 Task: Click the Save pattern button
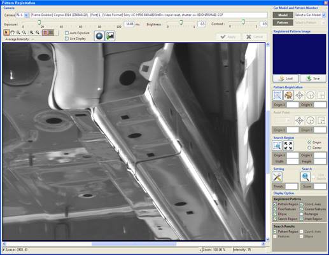pos(313,78)
